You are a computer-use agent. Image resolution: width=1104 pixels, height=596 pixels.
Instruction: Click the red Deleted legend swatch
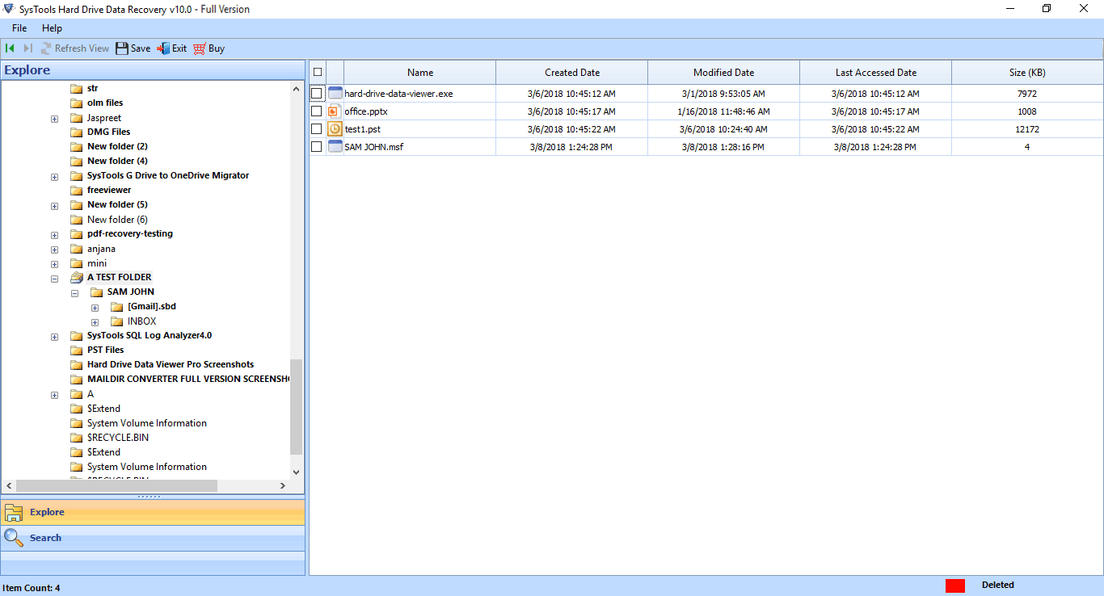(955, 586)
